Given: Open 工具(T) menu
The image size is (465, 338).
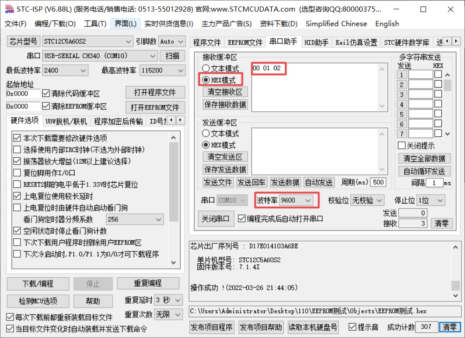Looking at the screenshot, I should pyautogui.click(x=95, y=24).
